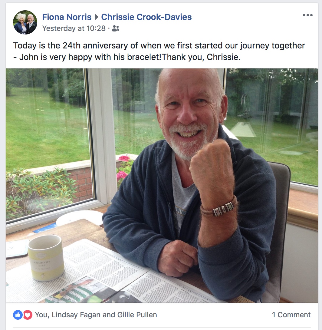Open the three-dot post options menu
Viewport: 322px width, 330px height.
[308, 15]
